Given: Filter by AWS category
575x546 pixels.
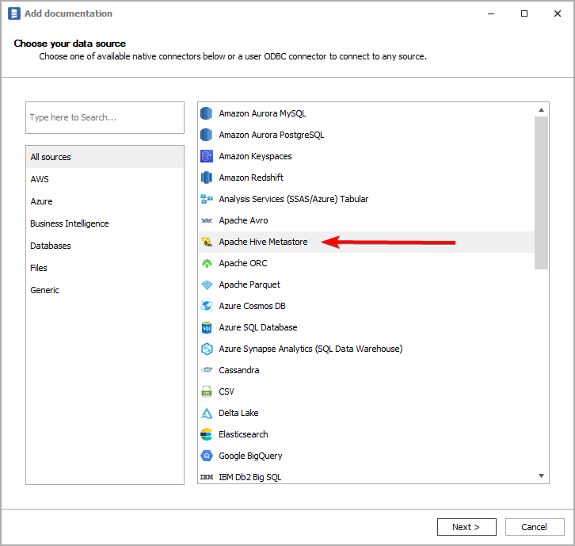Looking at the screenshot, I should (x=40, y=179).
